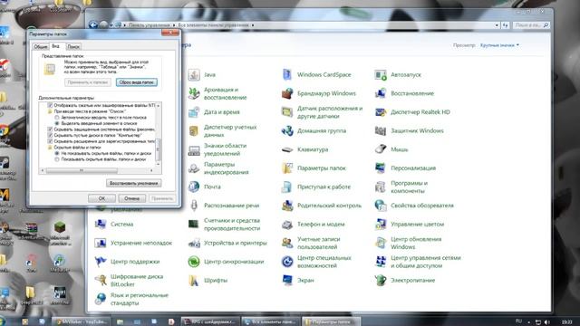Open Устройства и принтеры icon
The width and height of the screenshot is (580, 326).
pos(194,243)
